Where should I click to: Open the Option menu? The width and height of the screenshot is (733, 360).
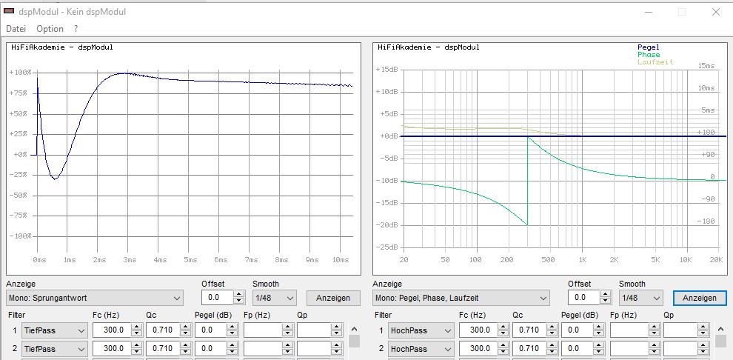(x=50, y=29)
